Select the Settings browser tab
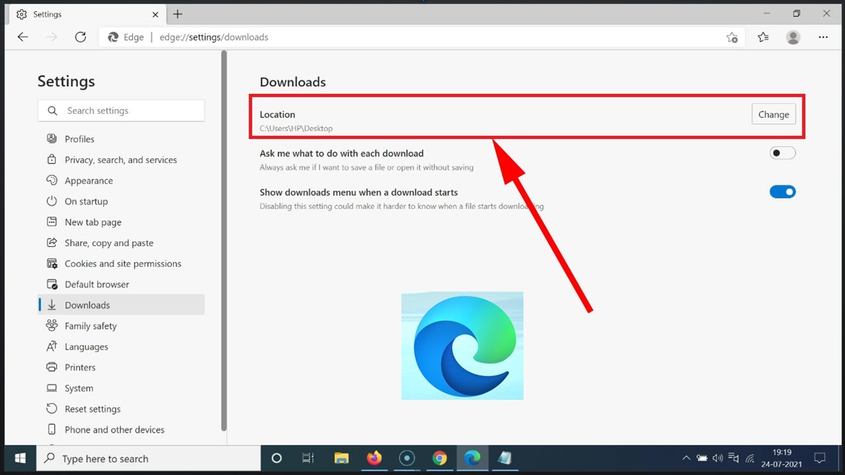Viewport: 845px width, 475px height. point(86,14)
